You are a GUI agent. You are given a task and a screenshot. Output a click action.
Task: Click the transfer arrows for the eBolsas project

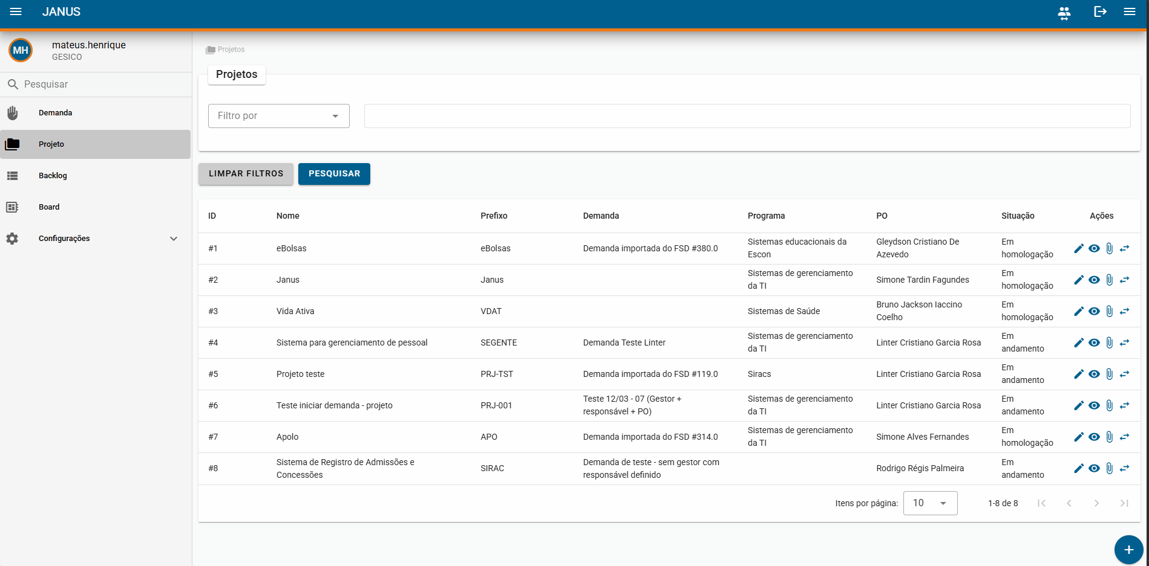pos(1124,248)
